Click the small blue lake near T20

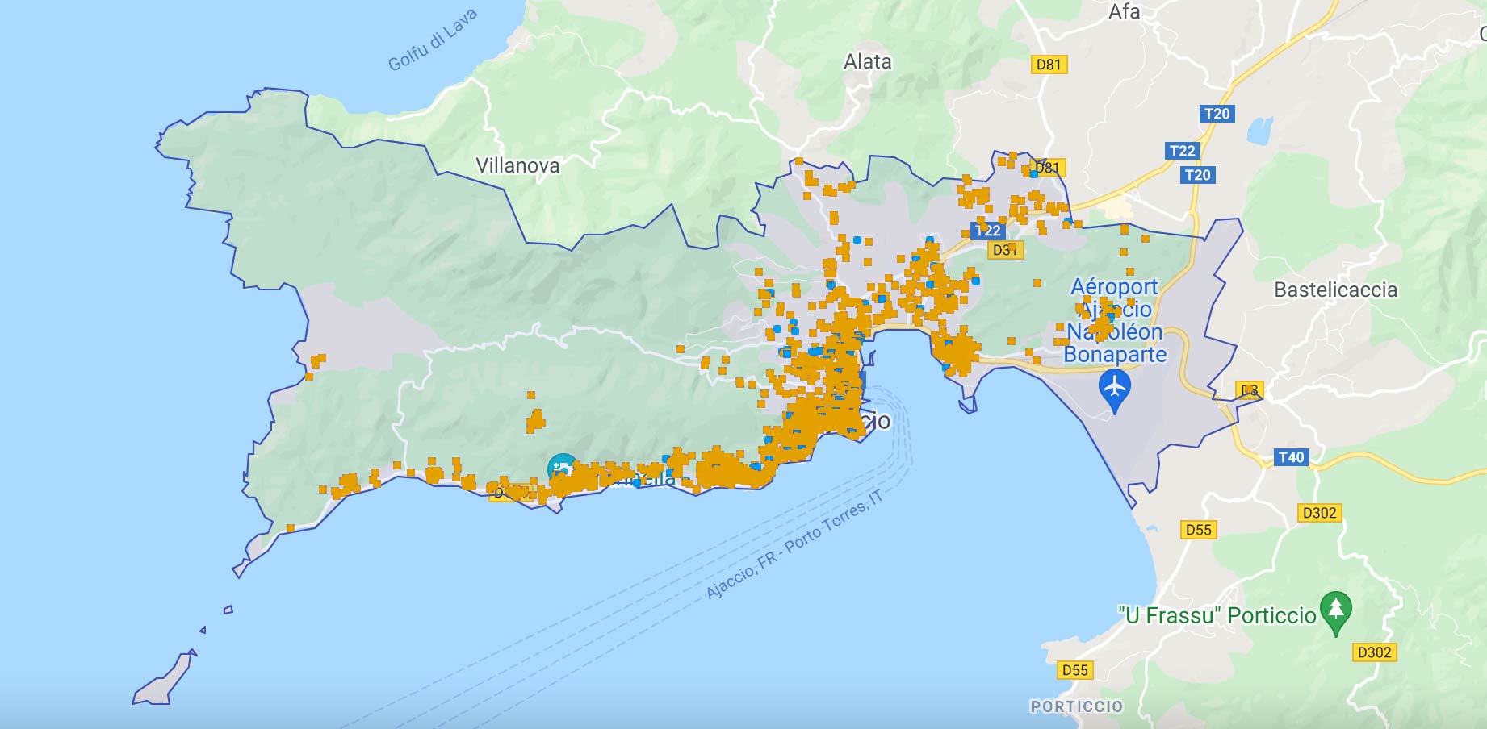tap(1259, 130)
